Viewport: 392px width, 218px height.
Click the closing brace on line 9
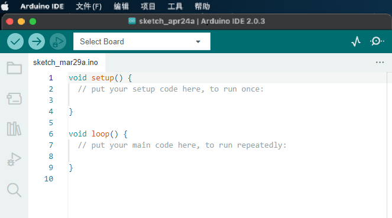click(x=71, y=168)
